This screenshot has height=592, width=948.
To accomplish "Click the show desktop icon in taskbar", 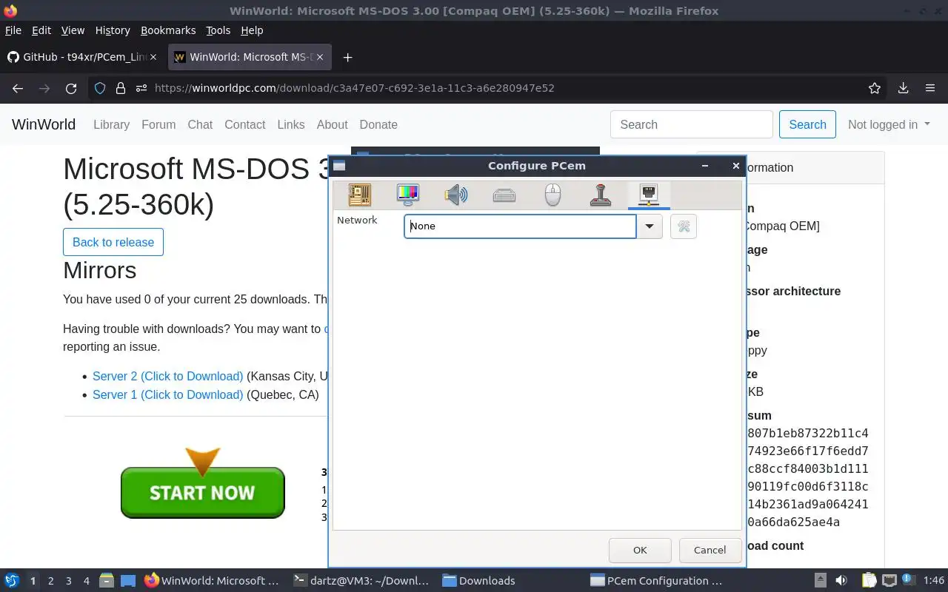I will point(128,581).
